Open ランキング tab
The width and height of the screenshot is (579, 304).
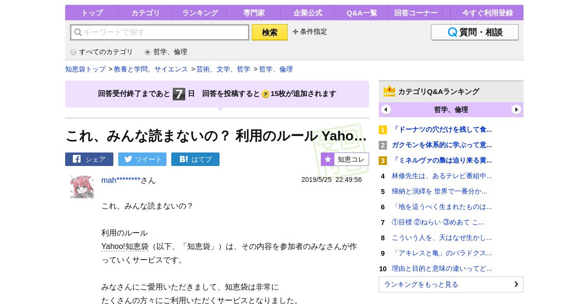tap(200, 13)
